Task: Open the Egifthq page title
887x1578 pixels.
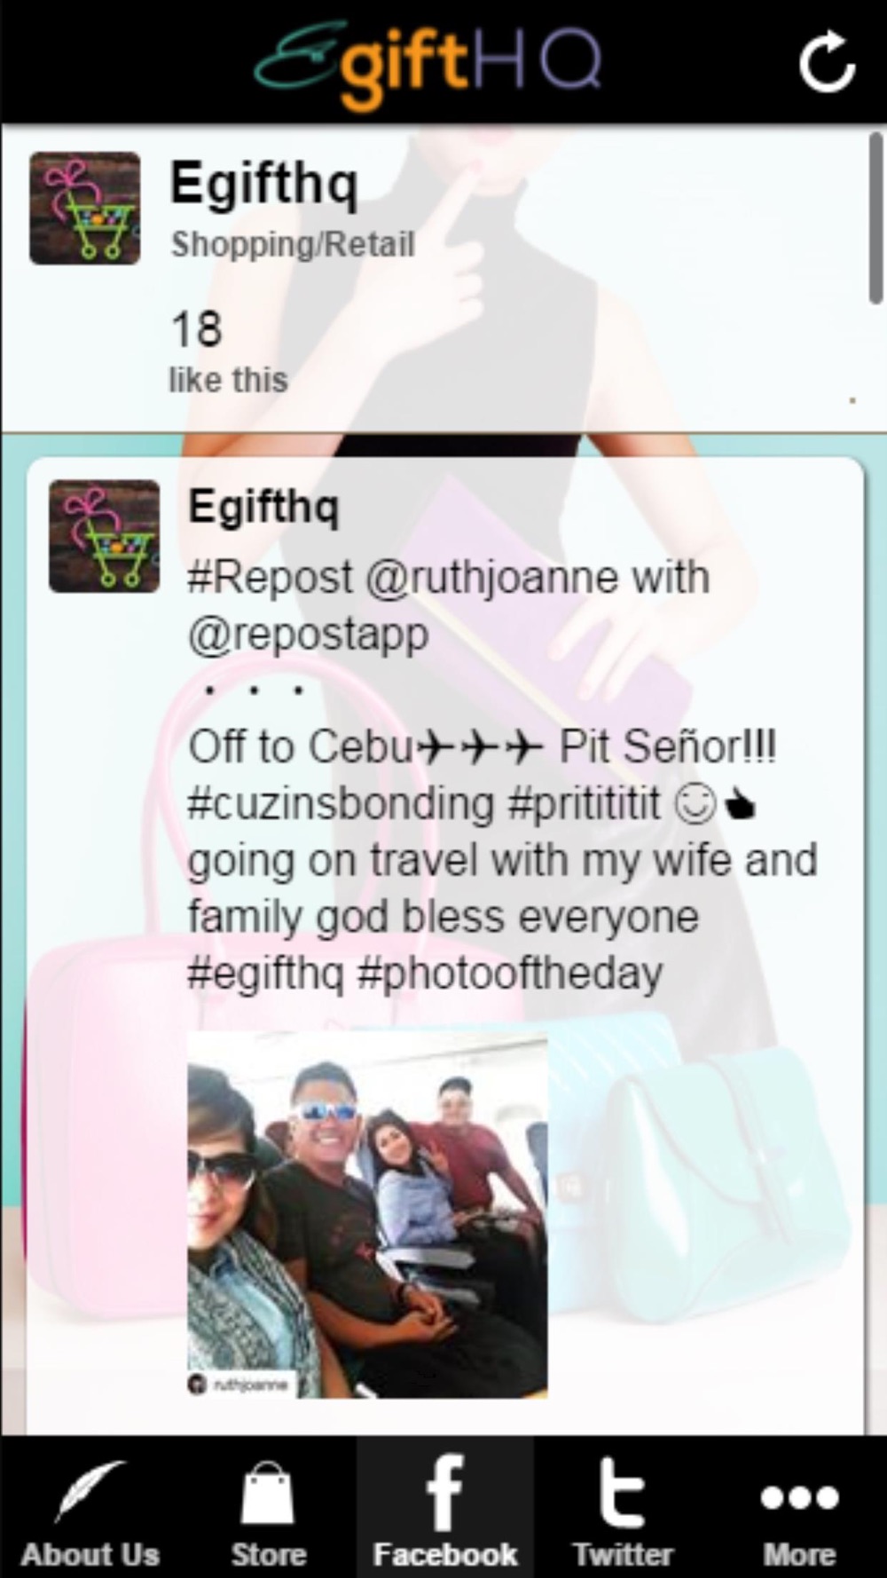Action: [263, 184]
